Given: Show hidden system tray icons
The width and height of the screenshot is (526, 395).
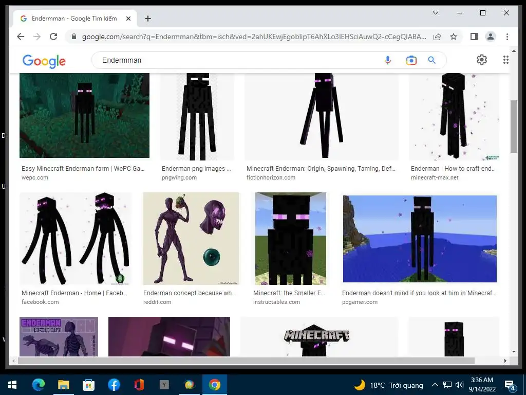Looking at the screenshot, I should point(435,385).
